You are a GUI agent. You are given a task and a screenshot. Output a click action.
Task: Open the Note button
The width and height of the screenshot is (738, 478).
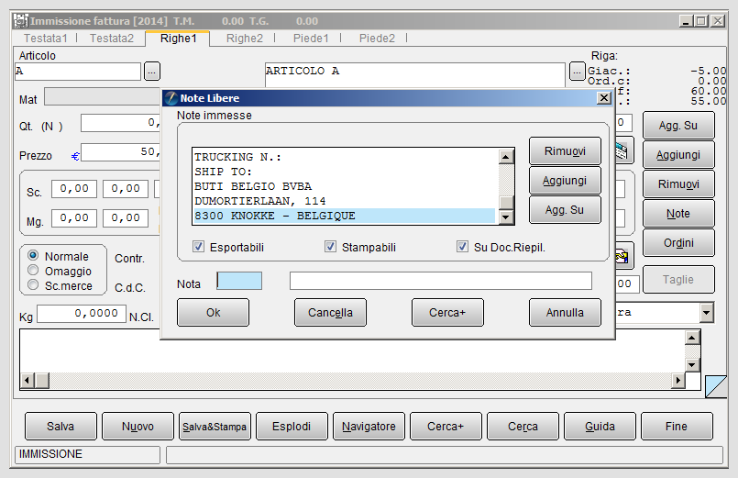click(x=678, y=214)
